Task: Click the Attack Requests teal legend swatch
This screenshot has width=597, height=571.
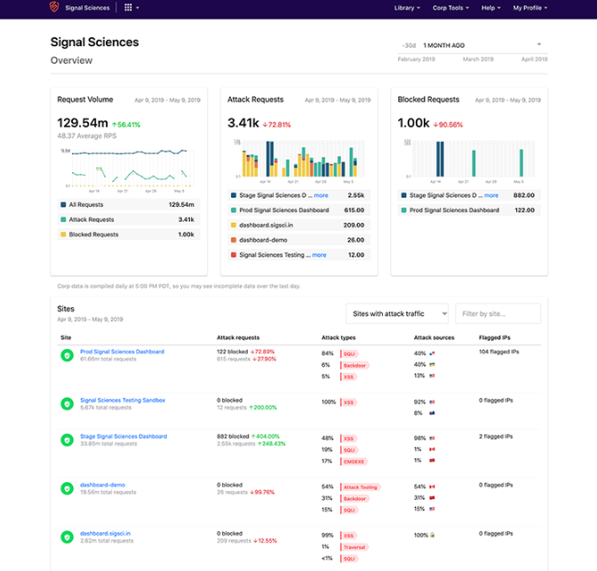Action: [x=63, y=219]
